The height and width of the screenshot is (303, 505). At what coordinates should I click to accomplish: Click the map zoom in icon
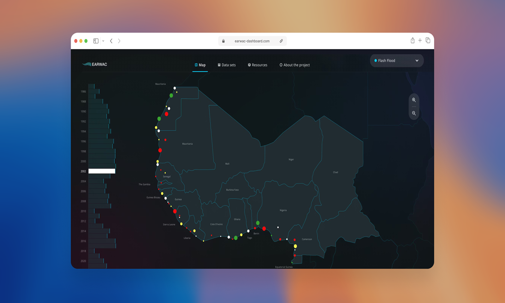(x=414, y=100)
